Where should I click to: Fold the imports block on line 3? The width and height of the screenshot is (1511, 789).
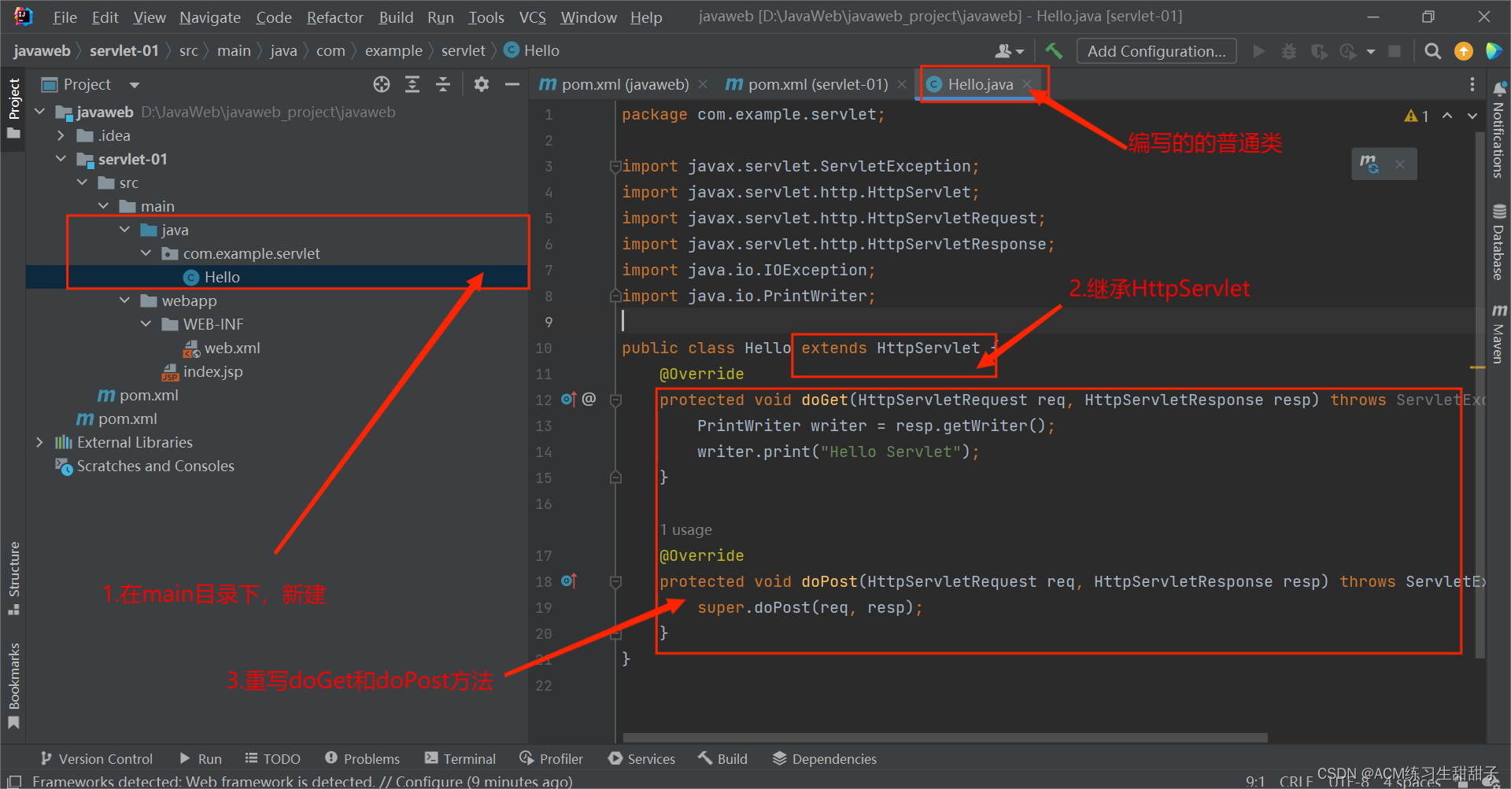click(615, 166)
